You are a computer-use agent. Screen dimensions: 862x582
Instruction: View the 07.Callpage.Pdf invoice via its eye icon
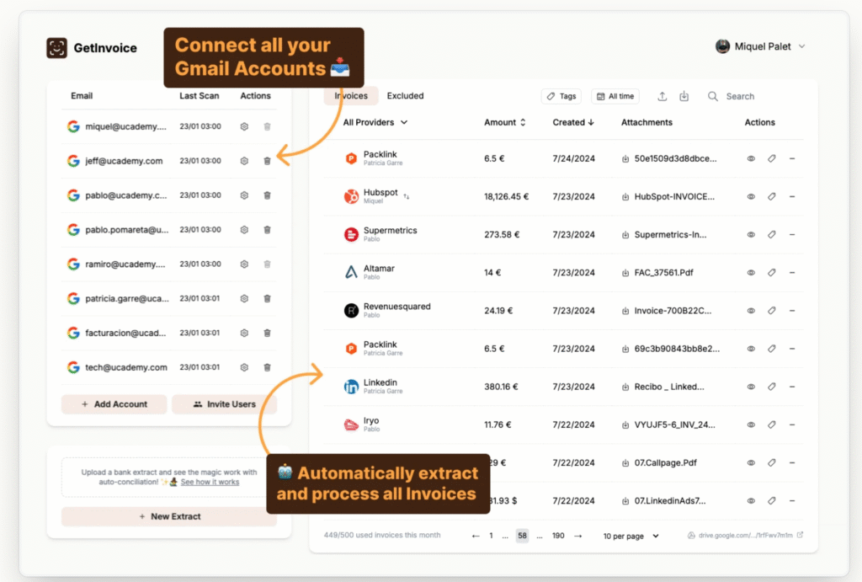point(751,462)
